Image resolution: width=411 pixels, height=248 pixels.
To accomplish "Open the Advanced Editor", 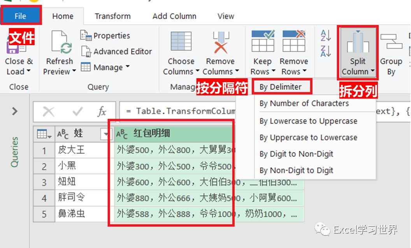I will [x=116, y=51].
